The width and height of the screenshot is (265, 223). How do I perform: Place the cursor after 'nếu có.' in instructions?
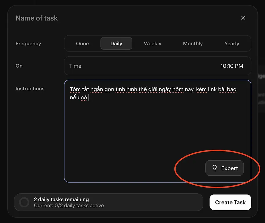(x=89, y=98)
